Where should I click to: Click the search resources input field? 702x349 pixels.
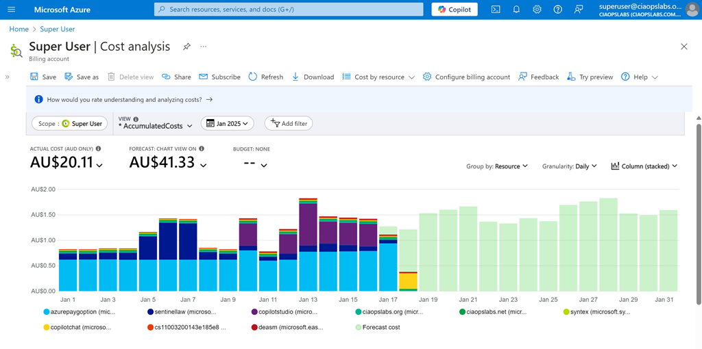click(x=289, y=10)
